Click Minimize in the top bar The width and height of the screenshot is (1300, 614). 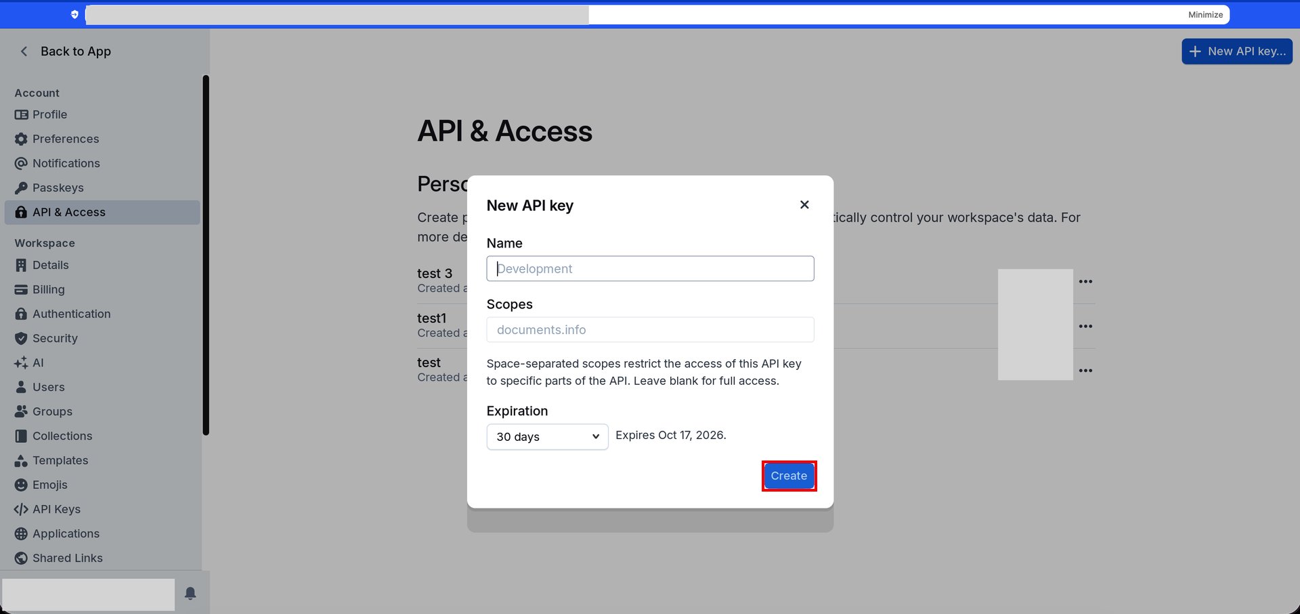(1205, 15)
